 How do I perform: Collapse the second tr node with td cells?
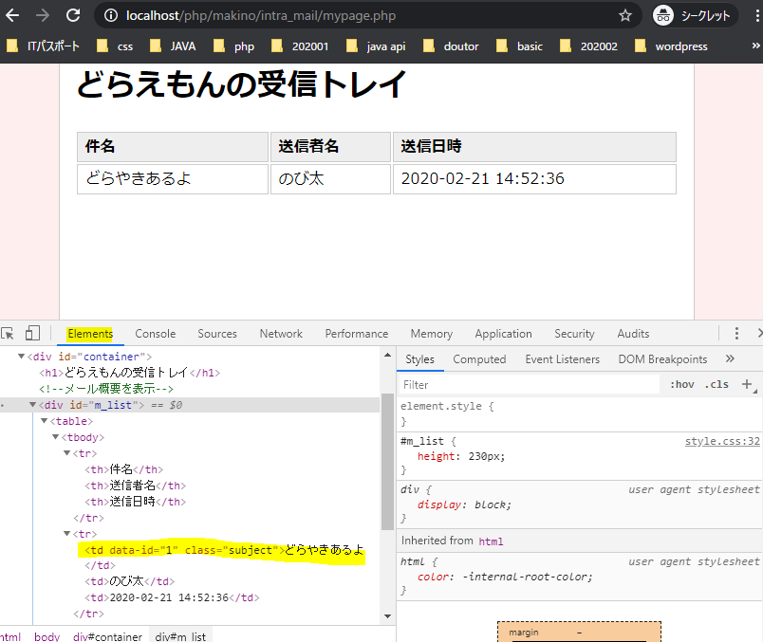(67, 534)
